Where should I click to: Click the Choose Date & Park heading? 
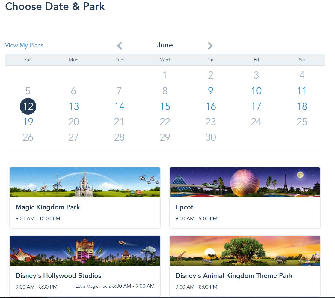[x=55, y=6]
